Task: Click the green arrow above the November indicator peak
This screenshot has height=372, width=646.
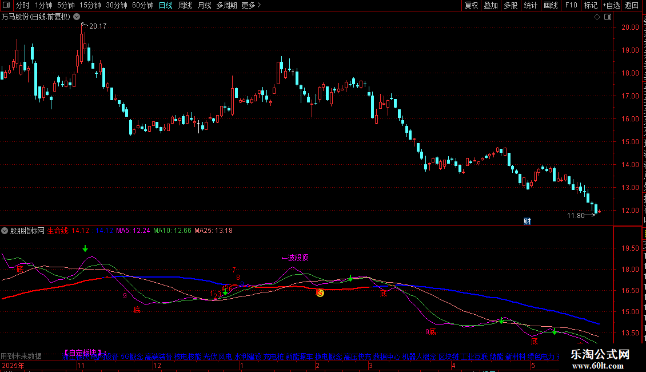Action: [x=85, y=248]
